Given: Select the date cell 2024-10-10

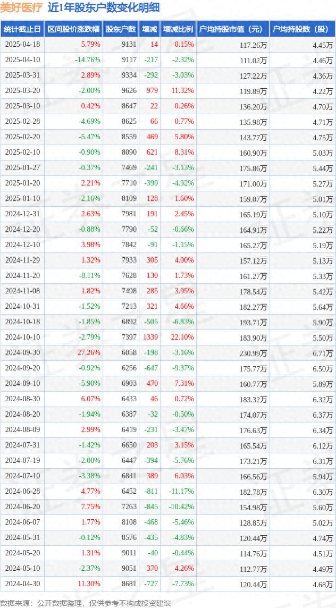Looking at the screenshot, I should click(x=22, y=337).
